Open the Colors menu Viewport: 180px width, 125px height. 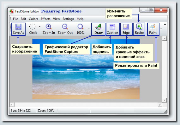[33, 19]
